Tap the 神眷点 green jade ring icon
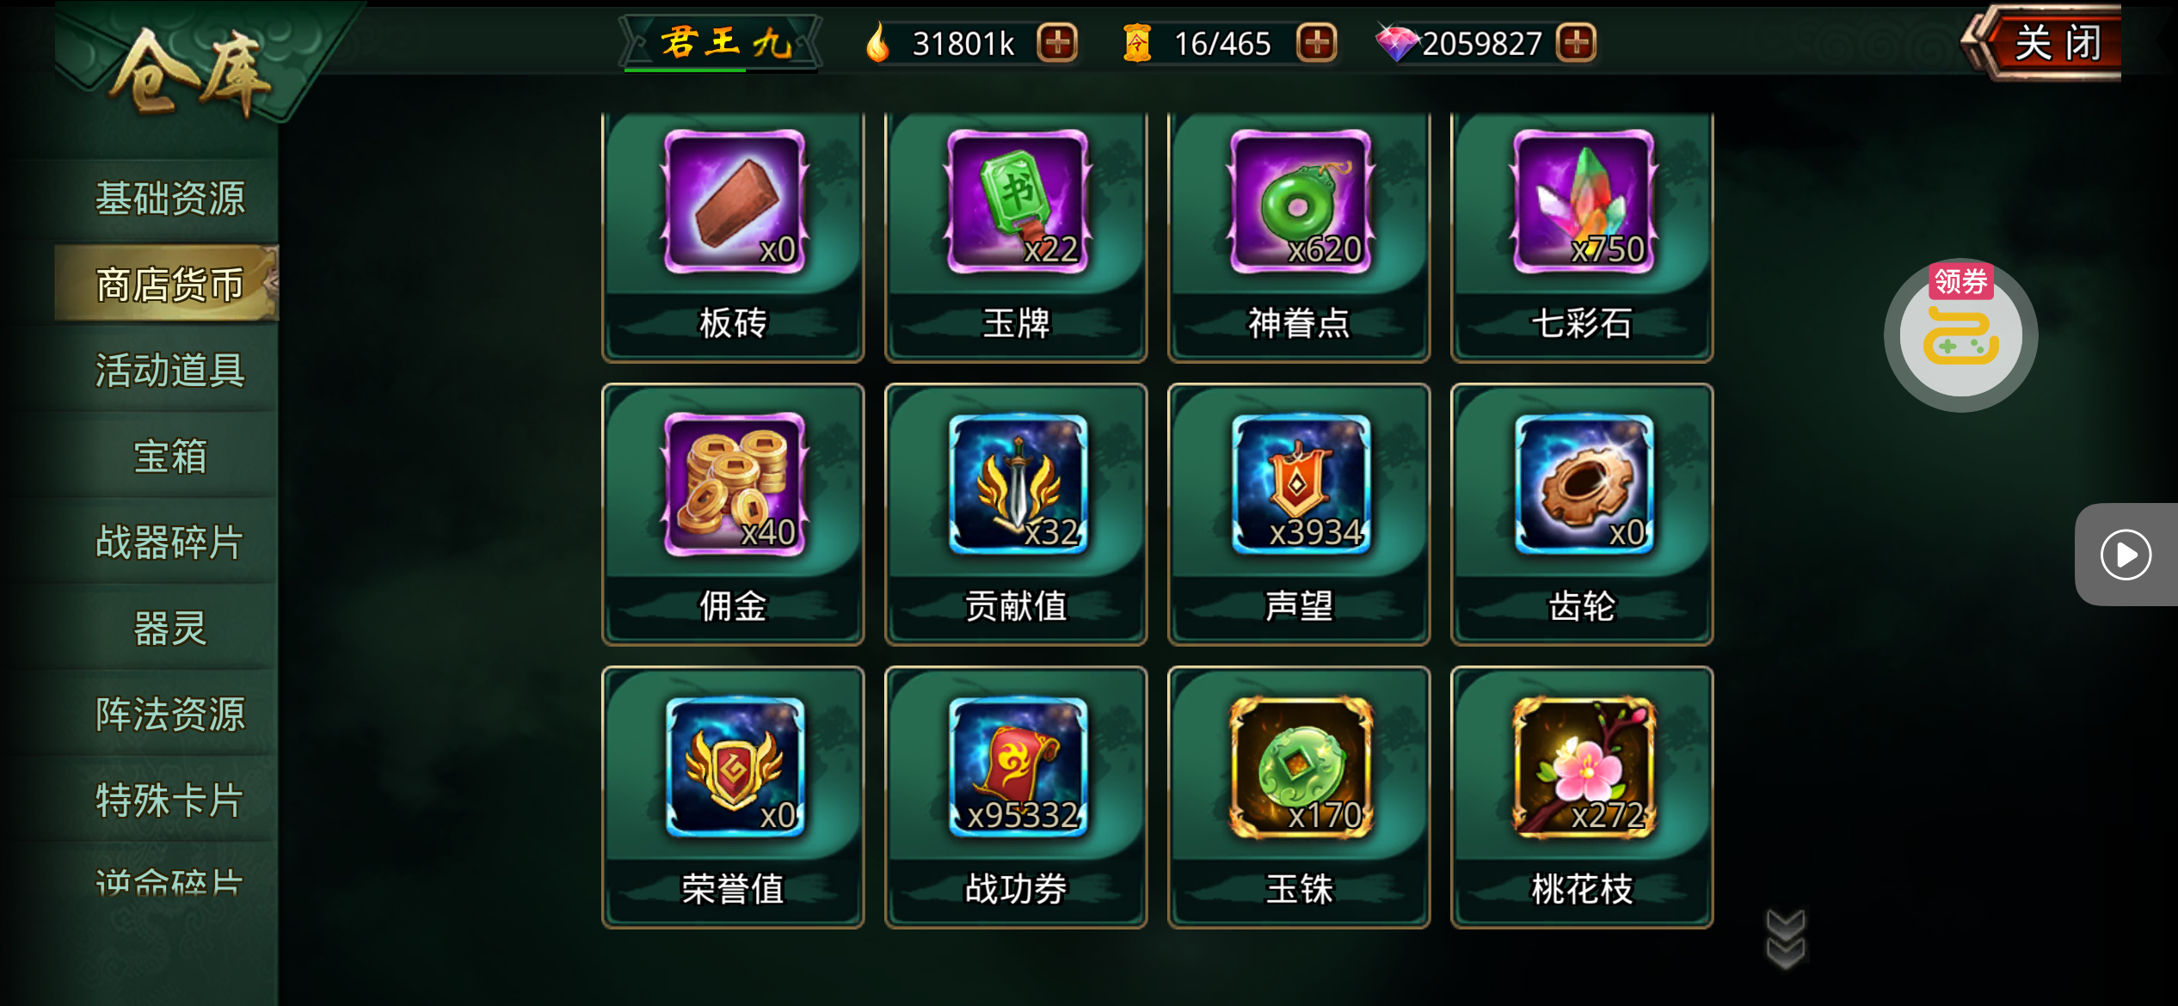Viewport: 2178px width, 1006px height. click(1300, 202)
